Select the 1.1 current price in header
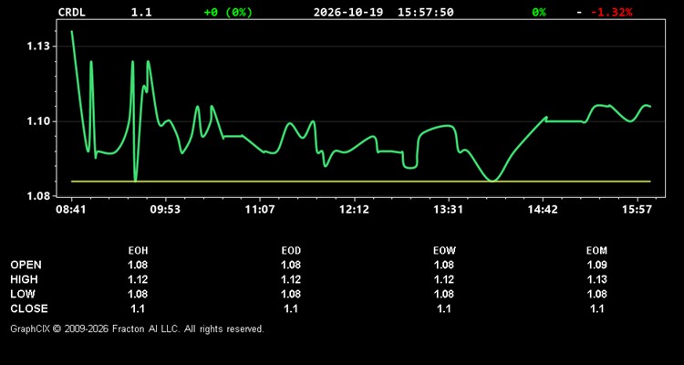Image resolution: width=684 pixels, height=365 pixels. tap(141, 12)
